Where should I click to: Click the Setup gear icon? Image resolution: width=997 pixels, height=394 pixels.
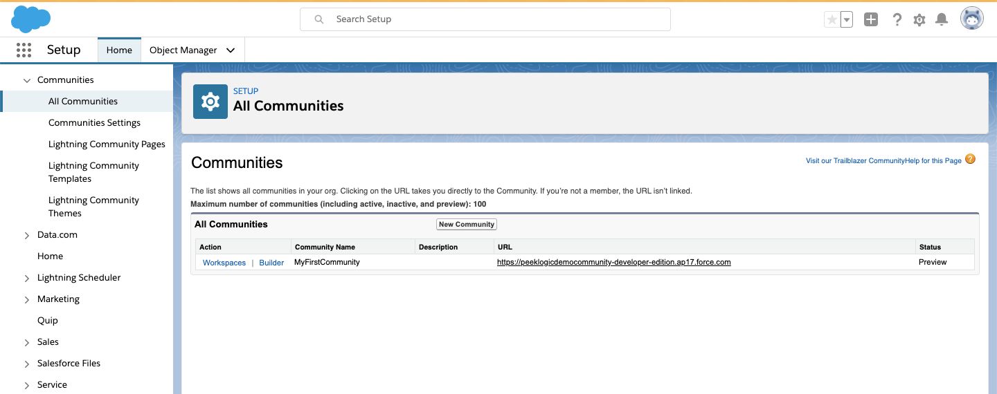(x=919, y=20)
